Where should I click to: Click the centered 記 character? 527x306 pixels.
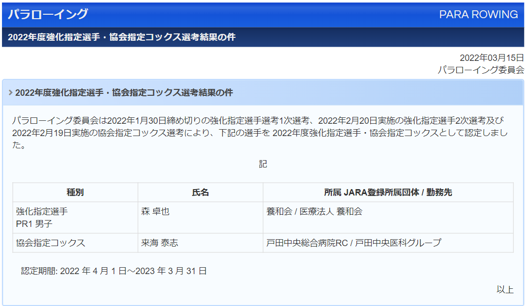[x=263, y=164]
